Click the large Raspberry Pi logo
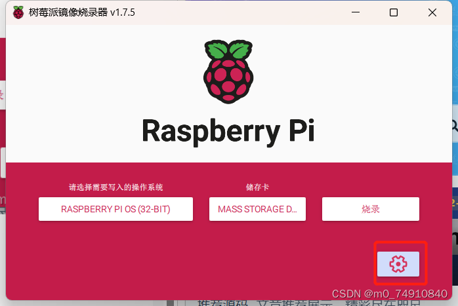458x306 pixels. (x=228, y=72)
